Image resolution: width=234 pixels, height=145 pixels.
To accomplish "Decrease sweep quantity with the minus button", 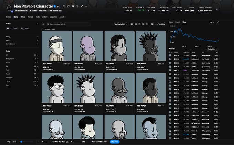I will [39, 142].
